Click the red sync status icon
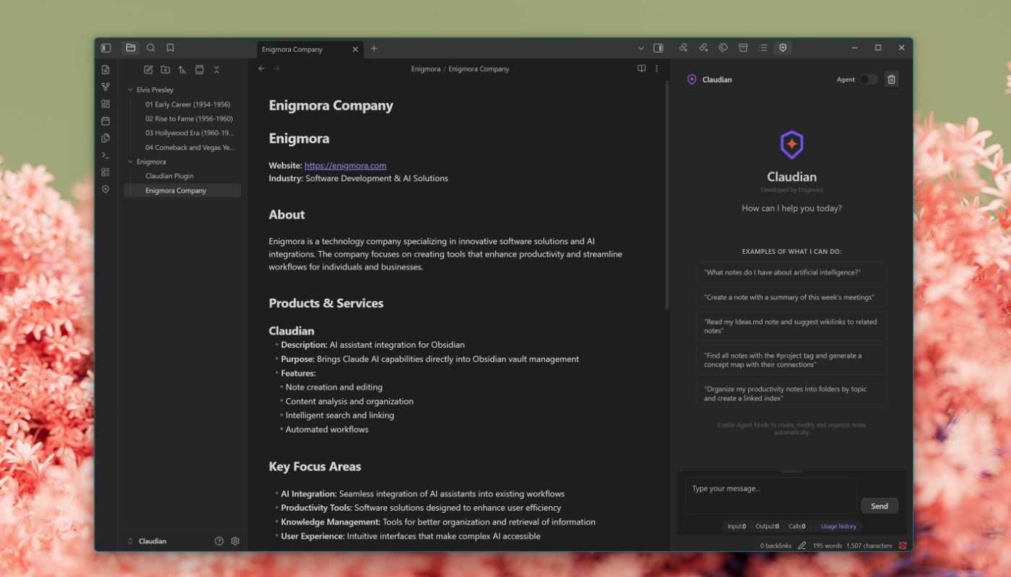 pos(903,545)
